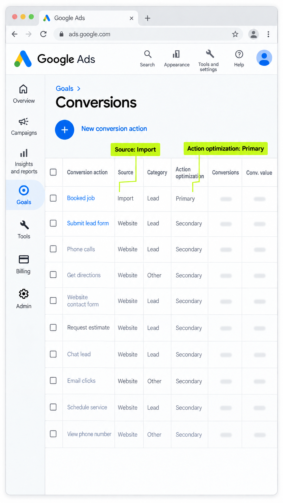The width and height of the screenshot is (283, 503).
Task: Close the Google Ads tab
Action: (x=131, y=18)
